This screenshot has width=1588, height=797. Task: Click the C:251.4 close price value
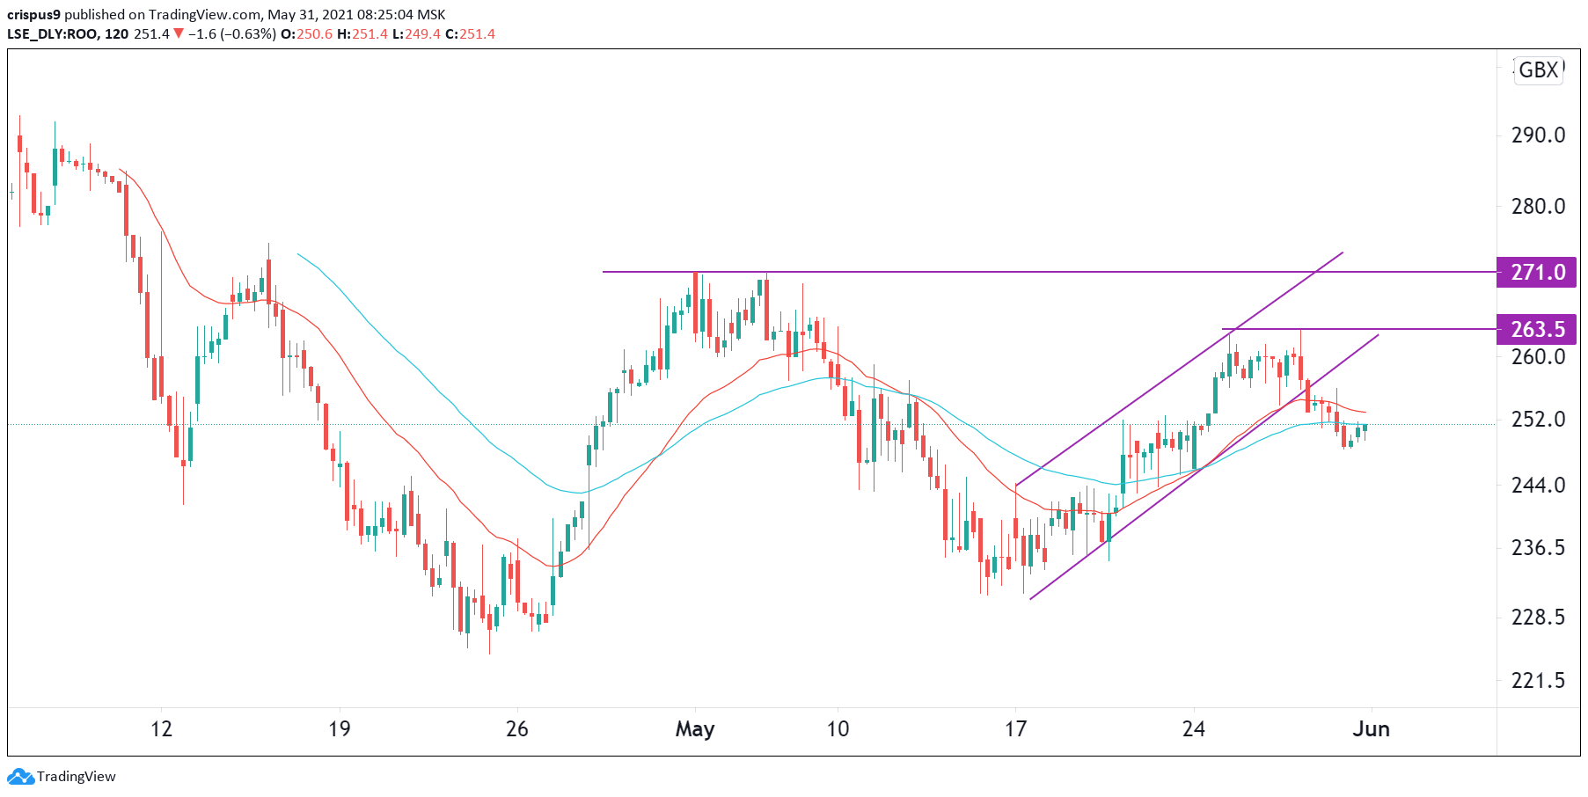pyautogui.click(x=470, y=34)
